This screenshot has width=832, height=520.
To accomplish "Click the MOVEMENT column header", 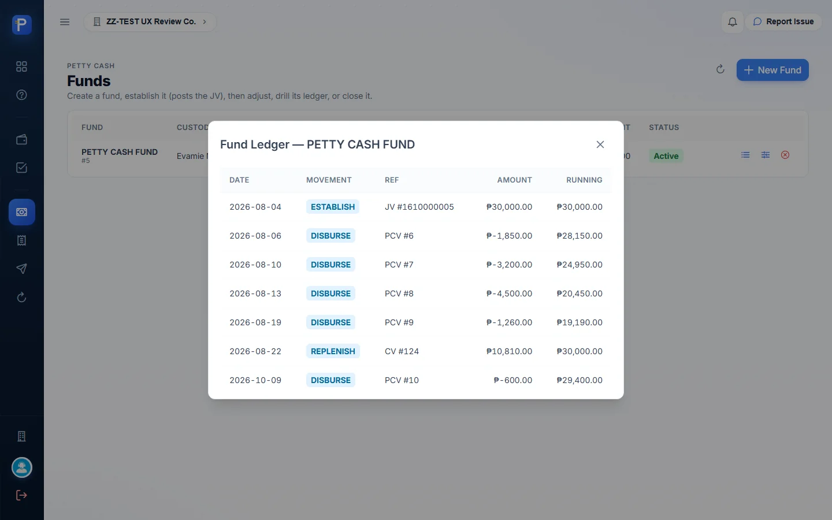I will click(329, 180).
